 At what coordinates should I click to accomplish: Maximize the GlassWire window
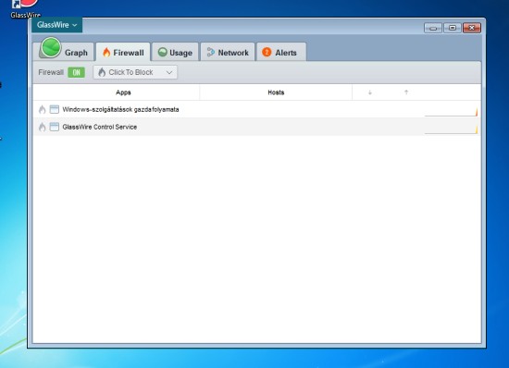click(453, 28)
